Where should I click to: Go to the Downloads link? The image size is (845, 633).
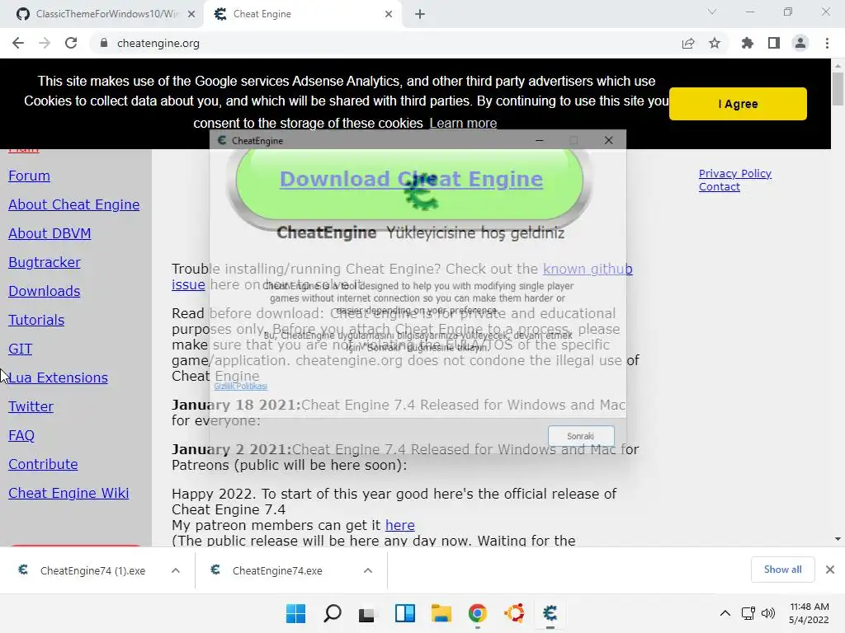pyautogui.click(x=45, y=291)
